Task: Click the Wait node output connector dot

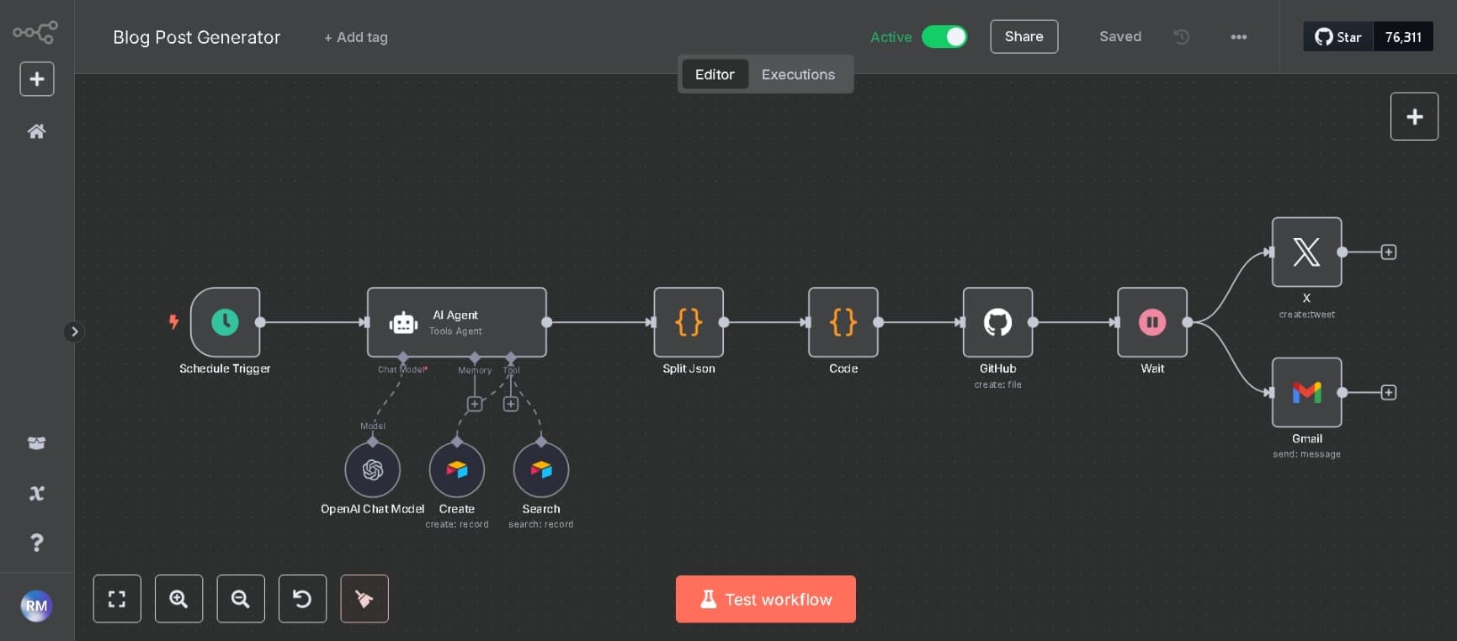Action: point(1188,322)
